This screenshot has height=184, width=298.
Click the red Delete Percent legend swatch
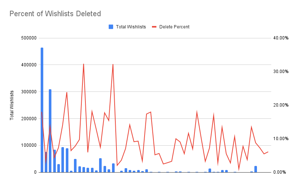click(x=154, y=27)
